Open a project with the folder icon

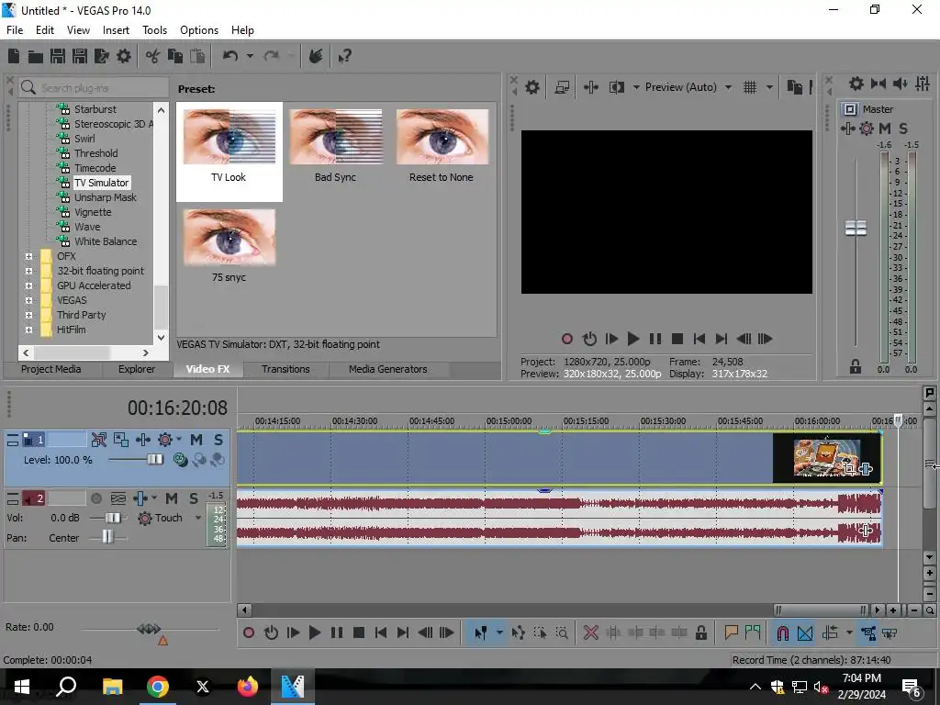point(36,56)
